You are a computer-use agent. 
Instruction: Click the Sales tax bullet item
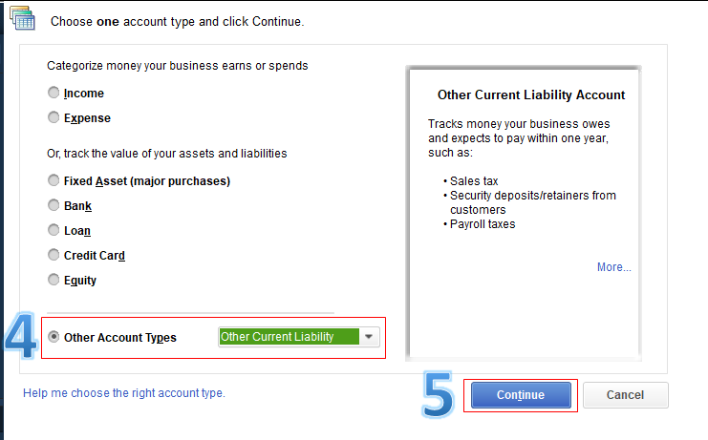click(x=474, y=181)
